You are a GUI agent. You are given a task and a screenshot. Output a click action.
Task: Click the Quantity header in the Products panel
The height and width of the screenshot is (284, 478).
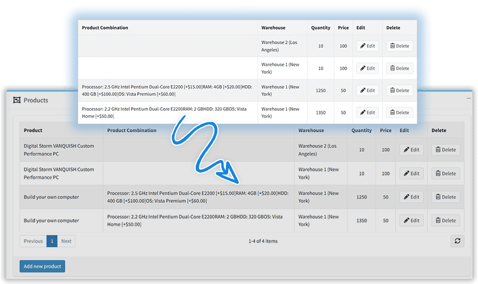361,130
